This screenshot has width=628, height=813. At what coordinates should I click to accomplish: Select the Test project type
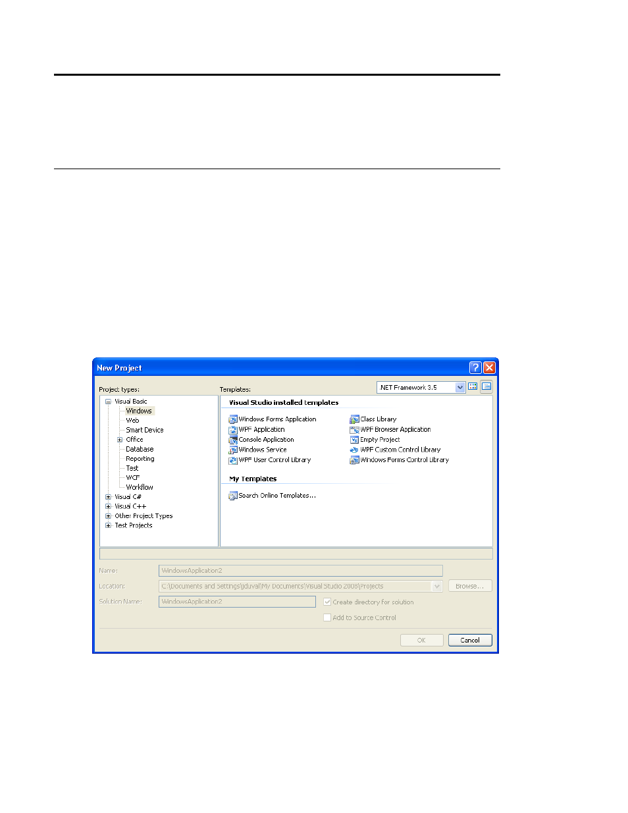point(132,468)
